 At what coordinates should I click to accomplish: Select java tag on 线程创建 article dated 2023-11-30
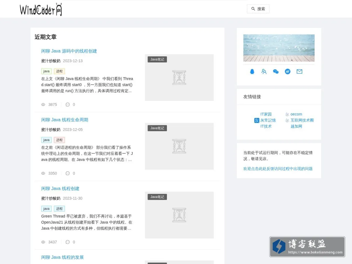(x=46, y=209)
